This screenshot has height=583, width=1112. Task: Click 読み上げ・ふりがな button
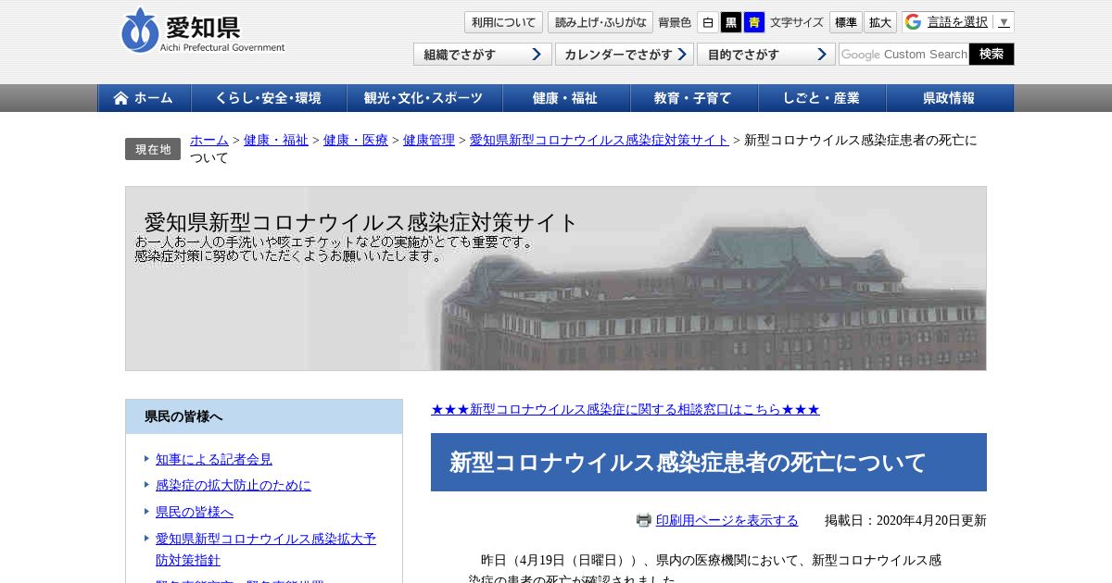coord(600,22)
